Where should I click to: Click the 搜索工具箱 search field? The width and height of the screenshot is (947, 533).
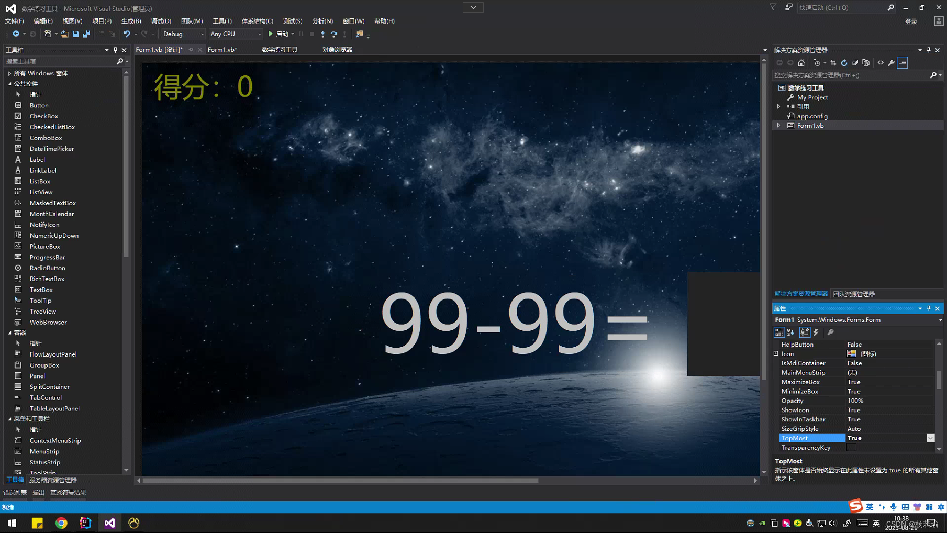60,62
